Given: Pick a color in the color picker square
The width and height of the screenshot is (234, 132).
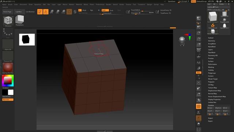Looking at the screenshot, I should tap(8, 80).
